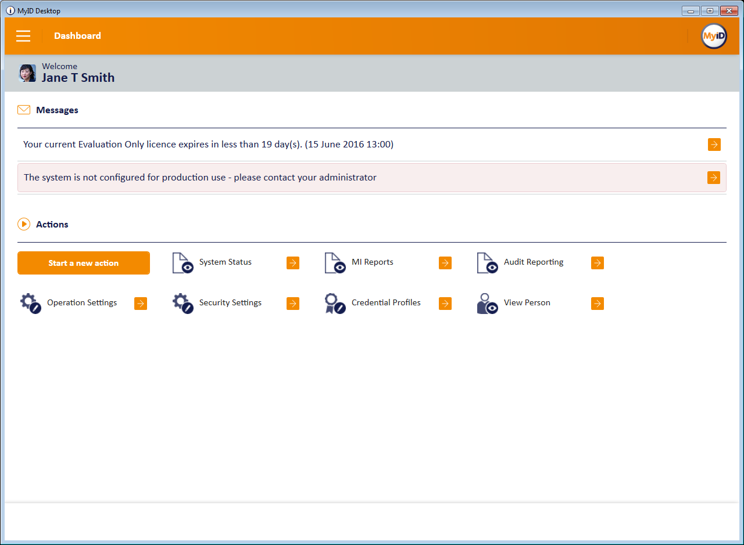
Task: Open the licence expiry message arrow
Action: (714, 145)
